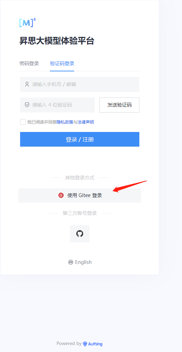The height and width of the screenshot is (352, 182).
Task: Click the blue 登录 / 注册 button
Action: pos(80,139)
